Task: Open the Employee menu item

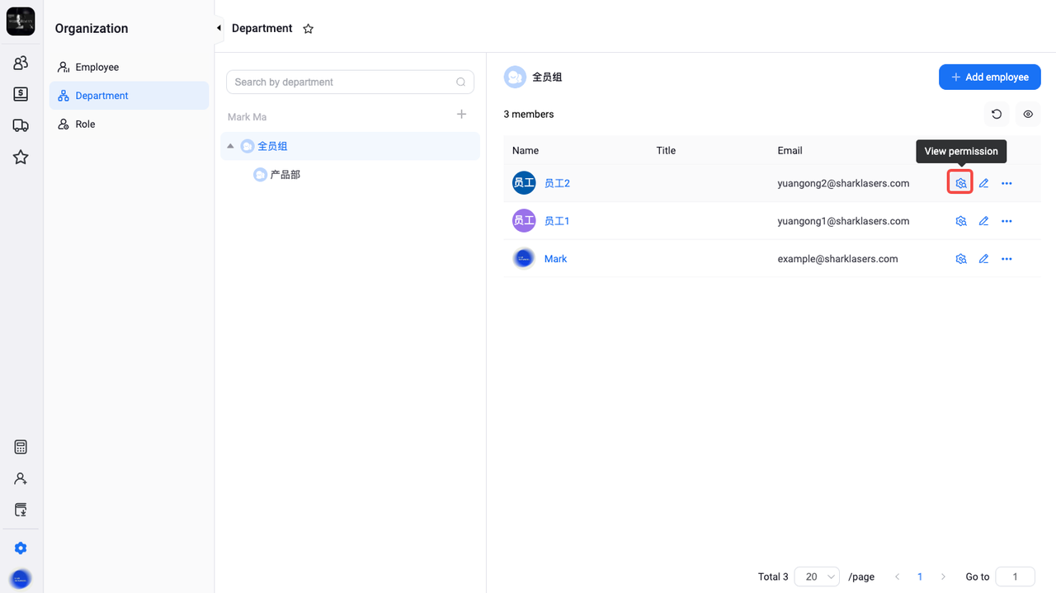Action: [x=130, y=67]
